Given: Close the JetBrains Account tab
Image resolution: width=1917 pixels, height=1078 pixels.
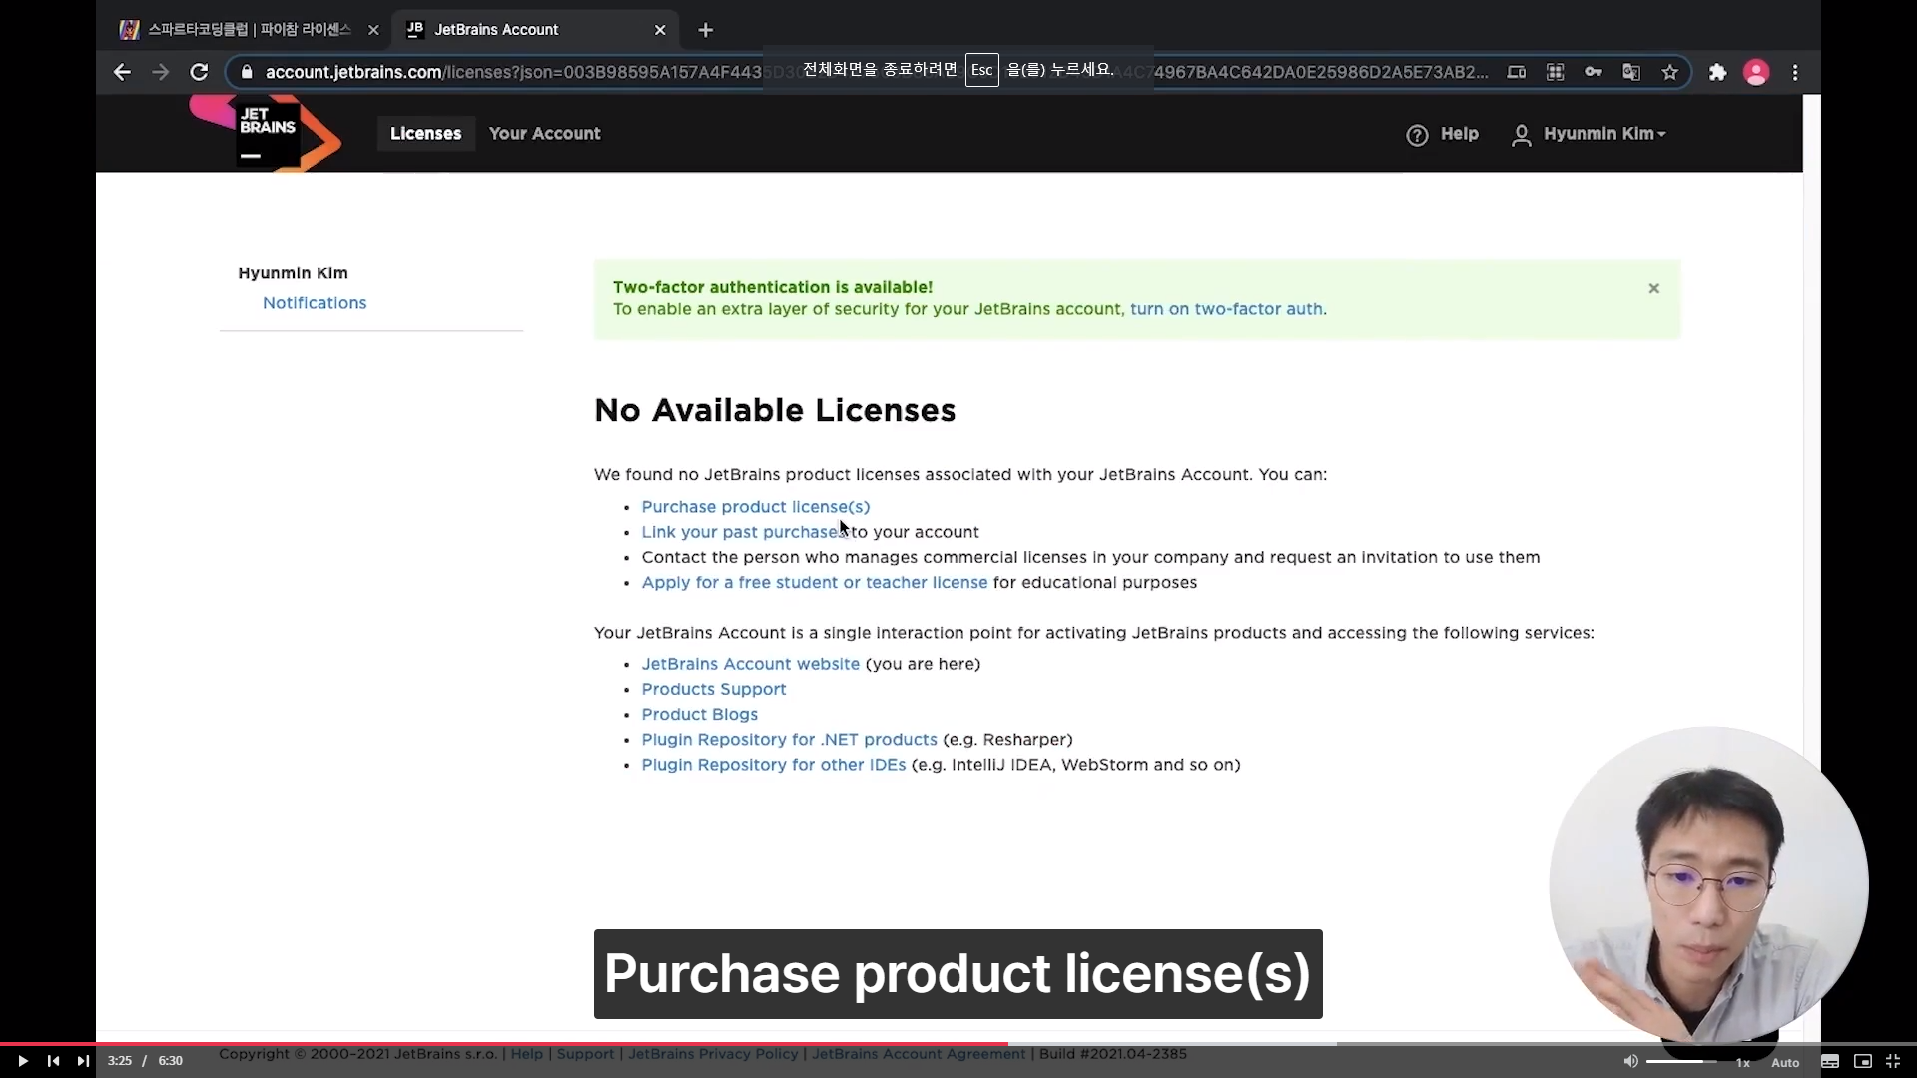Looking at the screenshot, I should (660, 30).
